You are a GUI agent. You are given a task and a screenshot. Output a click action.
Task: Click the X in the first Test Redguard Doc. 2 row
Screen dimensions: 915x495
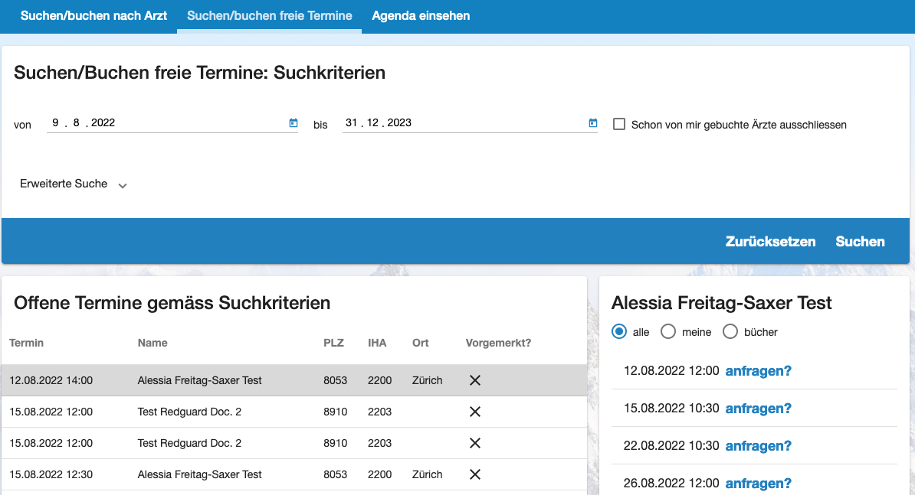[x=474, y=412]
